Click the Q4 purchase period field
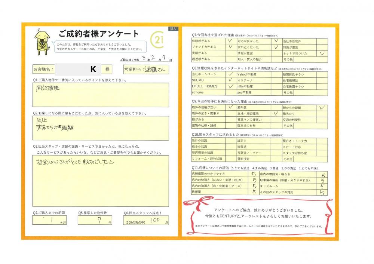The width and height of the screenshot is (374, 264). 50,220
